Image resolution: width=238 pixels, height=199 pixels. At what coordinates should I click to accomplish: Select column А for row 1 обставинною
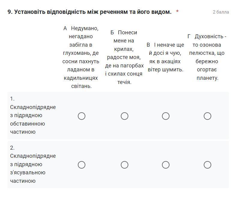tap(81, 116)
